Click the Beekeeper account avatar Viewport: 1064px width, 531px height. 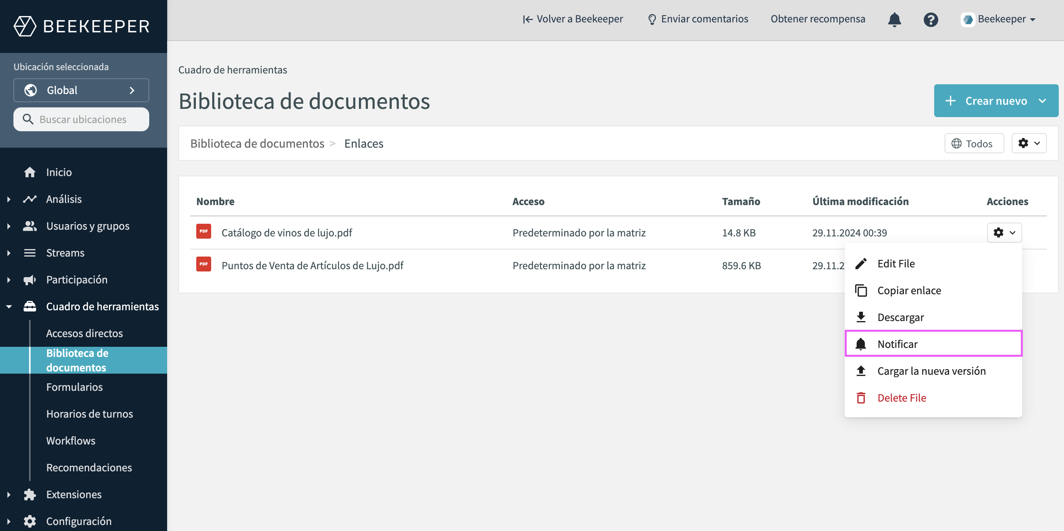click(968, 19)
